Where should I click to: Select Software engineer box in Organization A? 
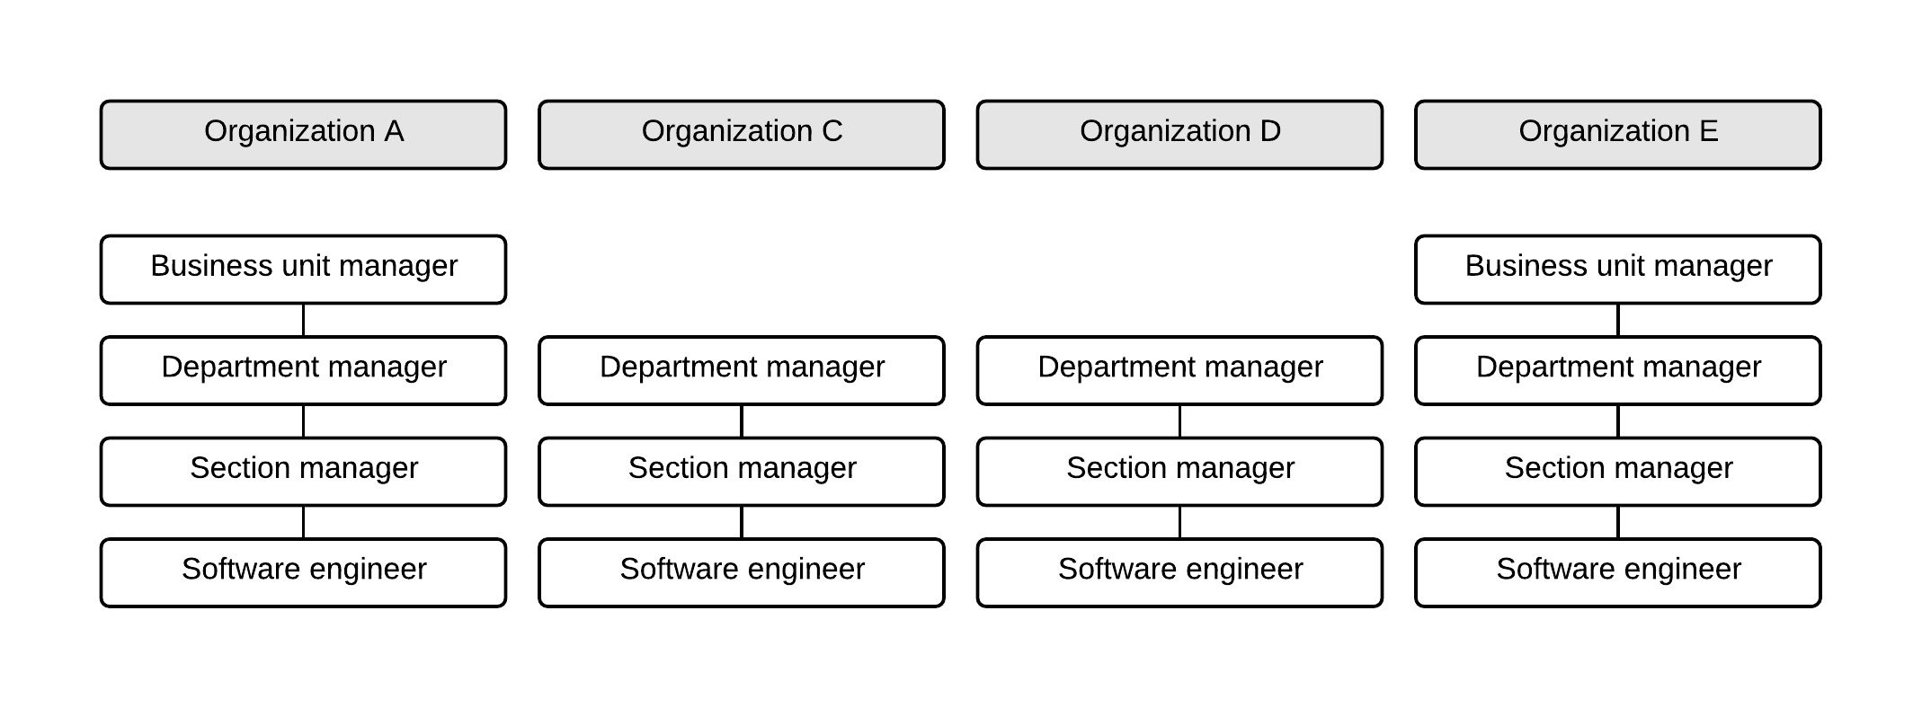[x=303, y=572]
